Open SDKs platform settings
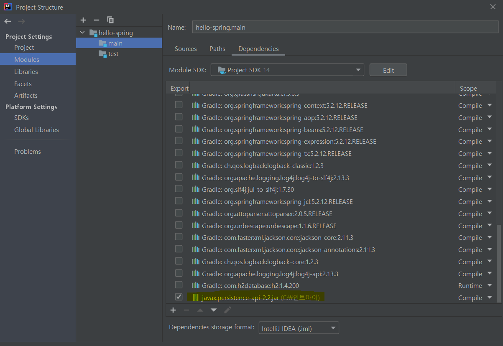Screen dimensions: 503x346 [x=21, y=118]
